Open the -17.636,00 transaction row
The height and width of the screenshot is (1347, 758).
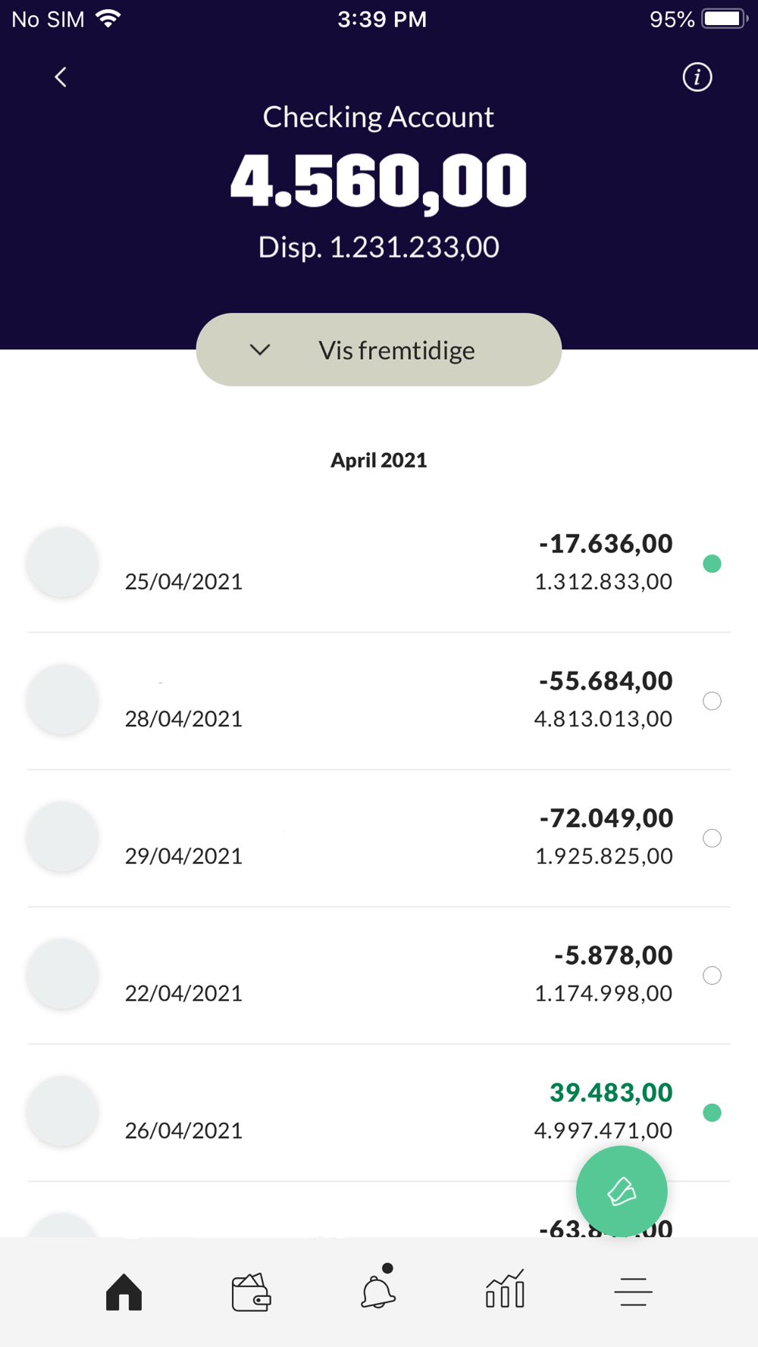[x=379, y=563]
